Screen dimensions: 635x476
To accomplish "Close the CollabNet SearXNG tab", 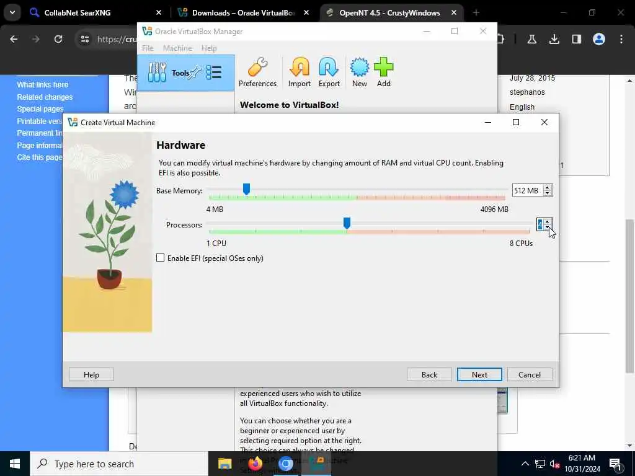I will [x=159, y=12].
